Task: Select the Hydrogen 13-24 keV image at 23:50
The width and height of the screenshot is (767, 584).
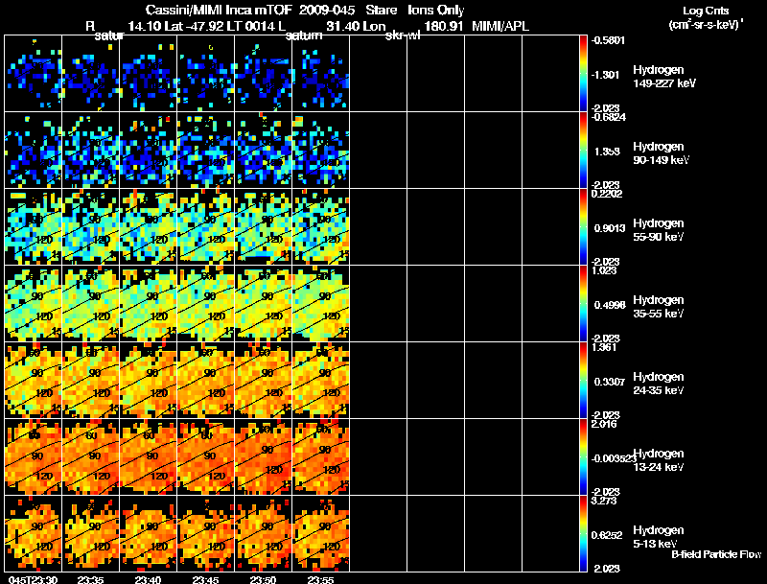Action: 264,457
